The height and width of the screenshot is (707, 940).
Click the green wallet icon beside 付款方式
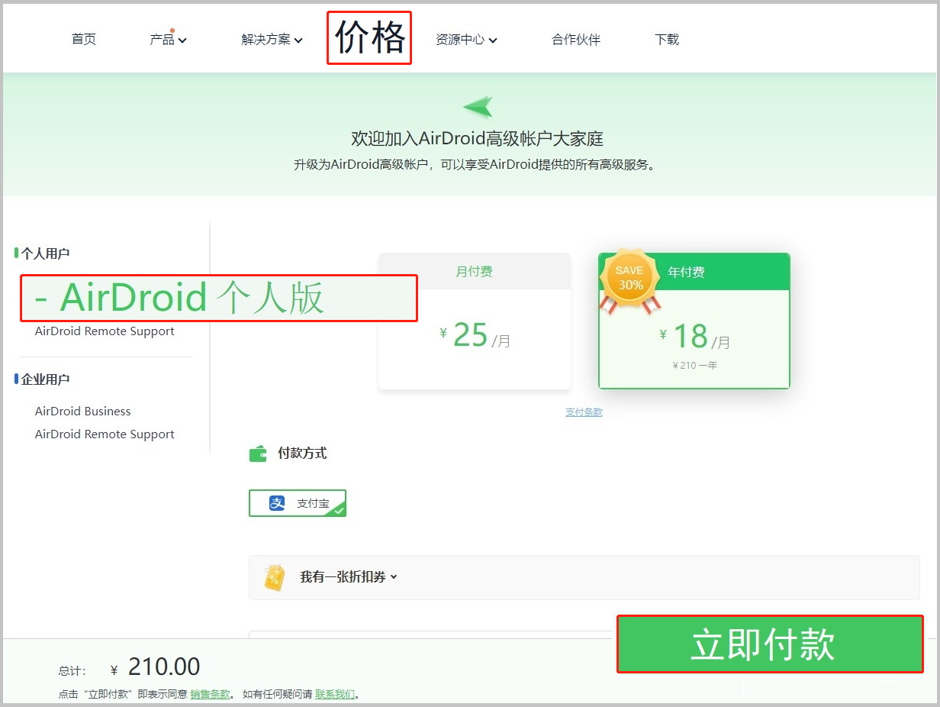pos(258,454)
